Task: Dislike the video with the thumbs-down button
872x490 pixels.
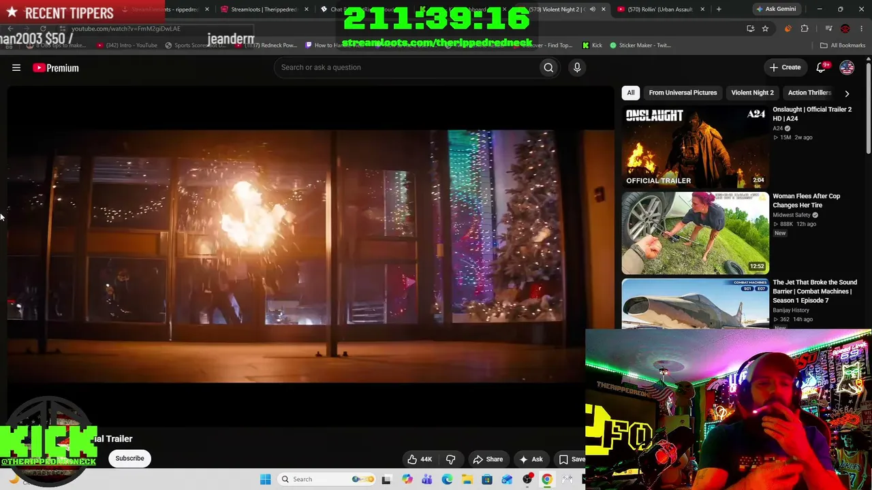Action: [x=450, y=459]
